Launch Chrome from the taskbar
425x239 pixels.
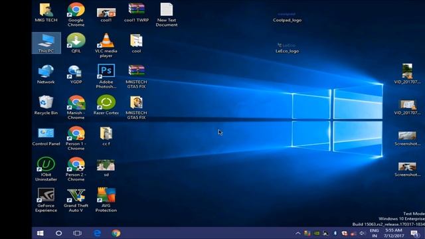tap(116, 233)
